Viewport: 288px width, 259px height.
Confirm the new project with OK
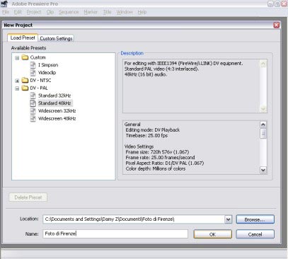(x=213, y=234)
